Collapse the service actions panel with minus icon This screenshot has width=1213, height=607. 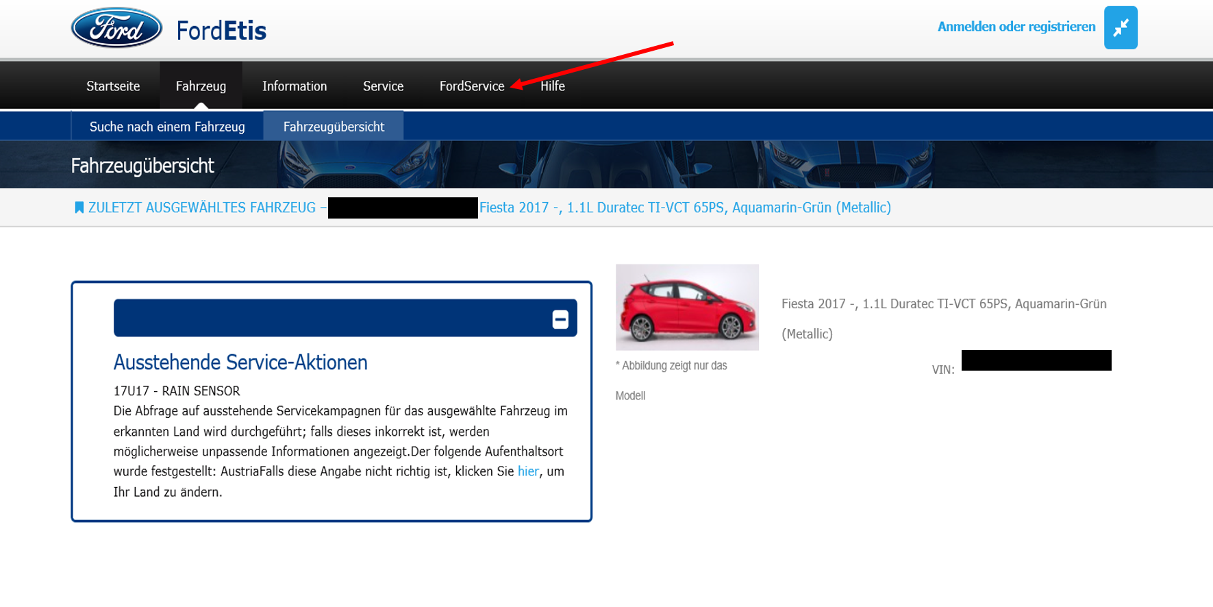click(x=560, y=319)
